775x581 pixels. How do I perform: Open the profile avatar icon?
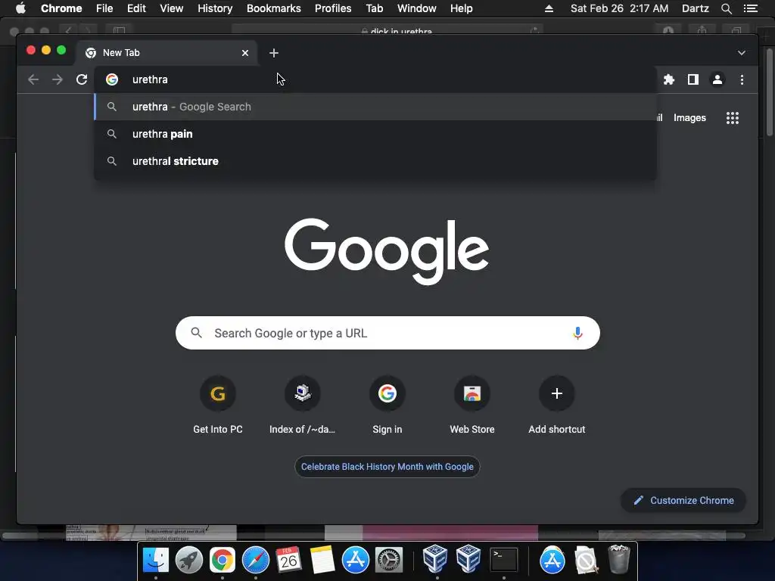(717, 79)
